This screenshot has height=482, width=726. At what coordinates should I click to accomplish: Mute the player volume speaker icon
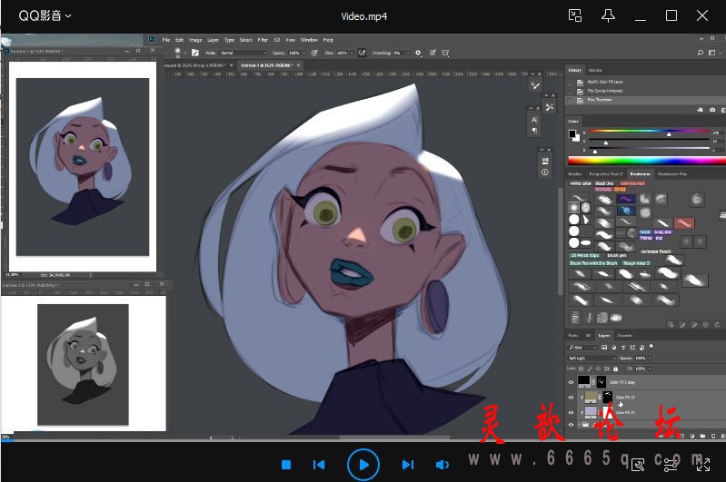[x=443, y=465]
